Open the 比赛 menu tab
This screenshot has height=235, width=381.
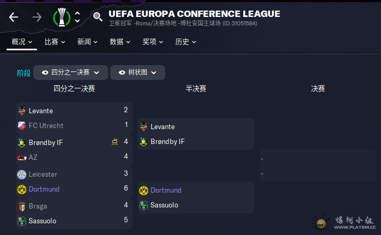[55, 42]
